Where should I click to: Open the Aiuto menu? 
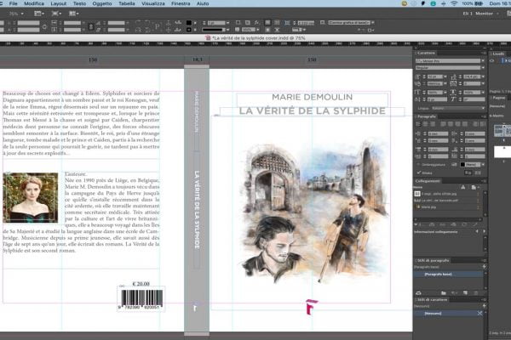click(x=203, y=3)
